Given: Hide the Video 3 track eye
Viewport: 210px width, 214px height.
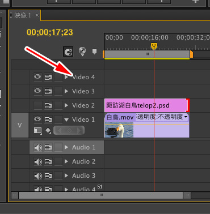Looking at the screenshot, I should (37, 91).
